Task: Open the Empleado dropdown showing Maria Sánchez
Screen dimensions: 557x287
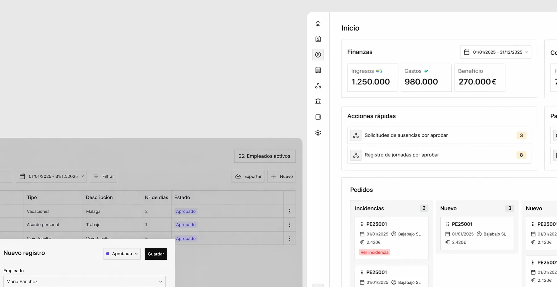Action: pos(84,281)
